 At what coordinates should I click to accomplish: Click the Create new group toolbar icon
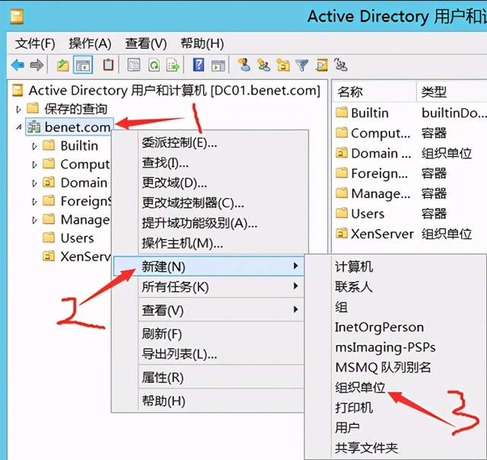click(264, 65)
